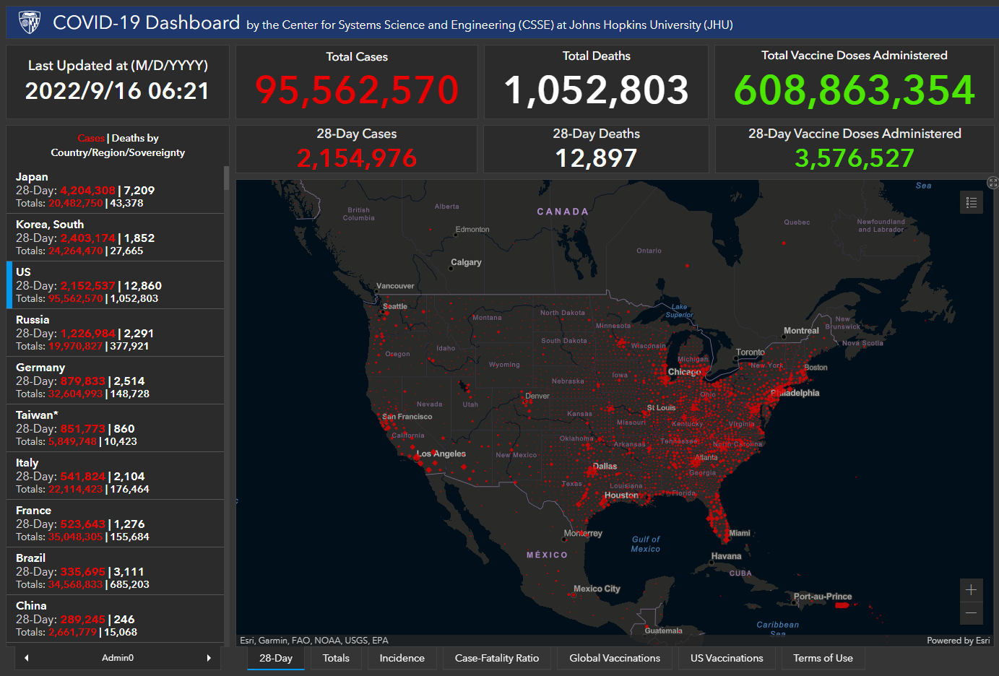The height and width of the screenshot is (676, 999).
Task: Click the Monterrey label on the map
Action: coord(583,534)
